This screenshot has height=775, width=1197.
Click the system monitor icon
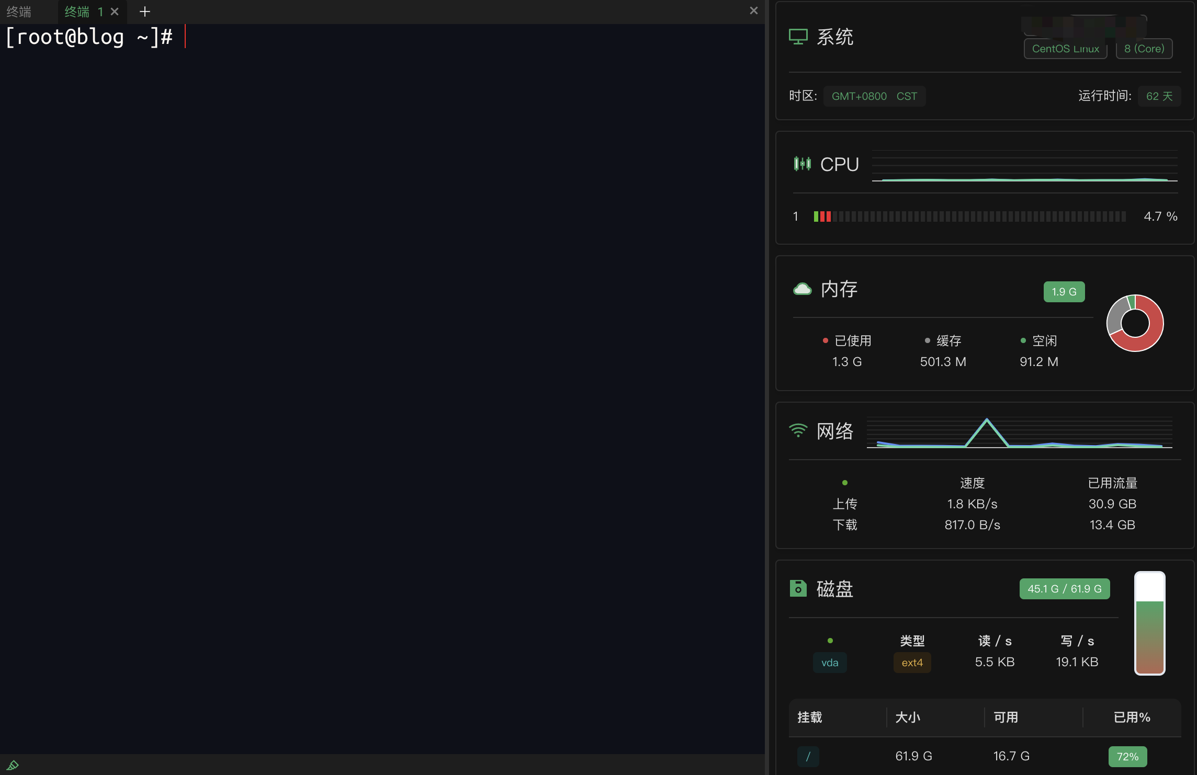(798, 37)
